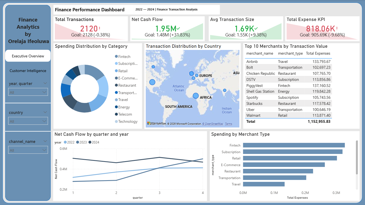The image size is (365, 205).
Task: Click the Africa bubble on the map
Action: point(196,96)
